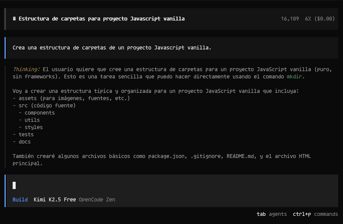Click the Build agent label
Screen dimensions: 343x224
click(x=20, y=200)
